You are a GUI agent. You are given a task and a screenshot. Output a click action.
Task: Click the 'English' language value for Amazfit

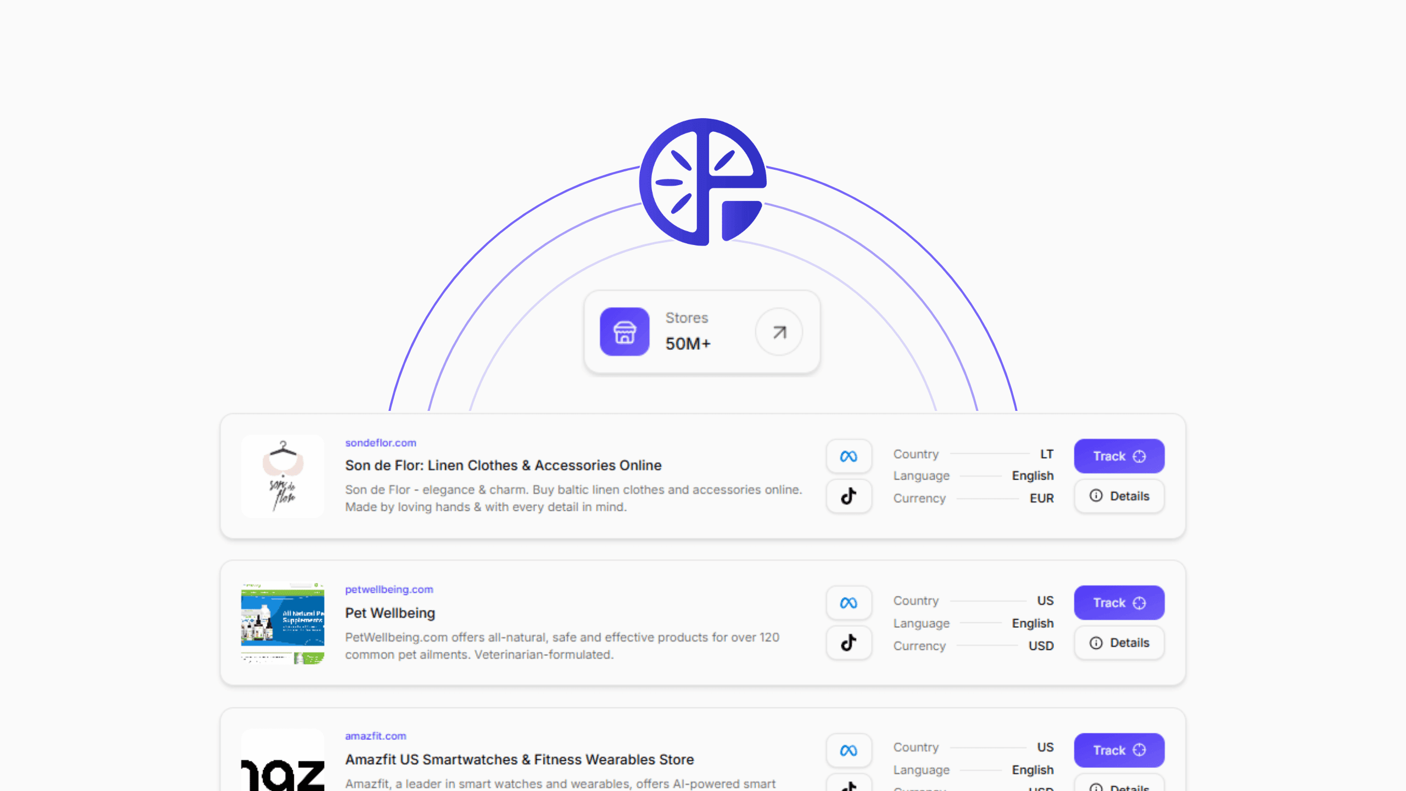point(1033,770)
